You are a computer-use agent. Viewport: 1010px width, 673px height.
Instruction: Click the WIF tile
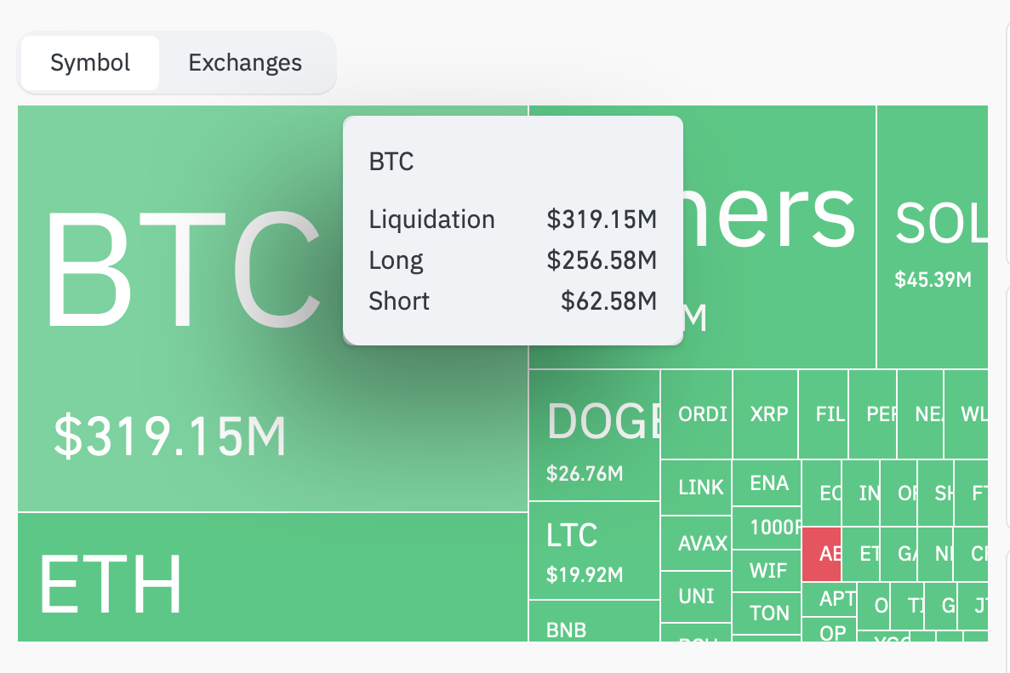point(767,571)
